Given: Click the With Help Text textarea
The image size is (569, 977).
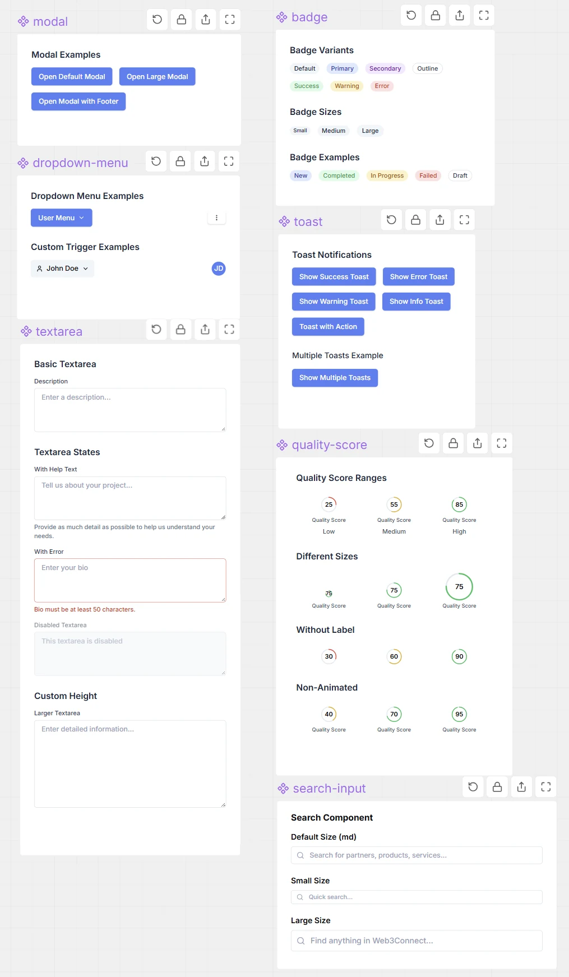Looking at the screenshot, I should 130,498.
